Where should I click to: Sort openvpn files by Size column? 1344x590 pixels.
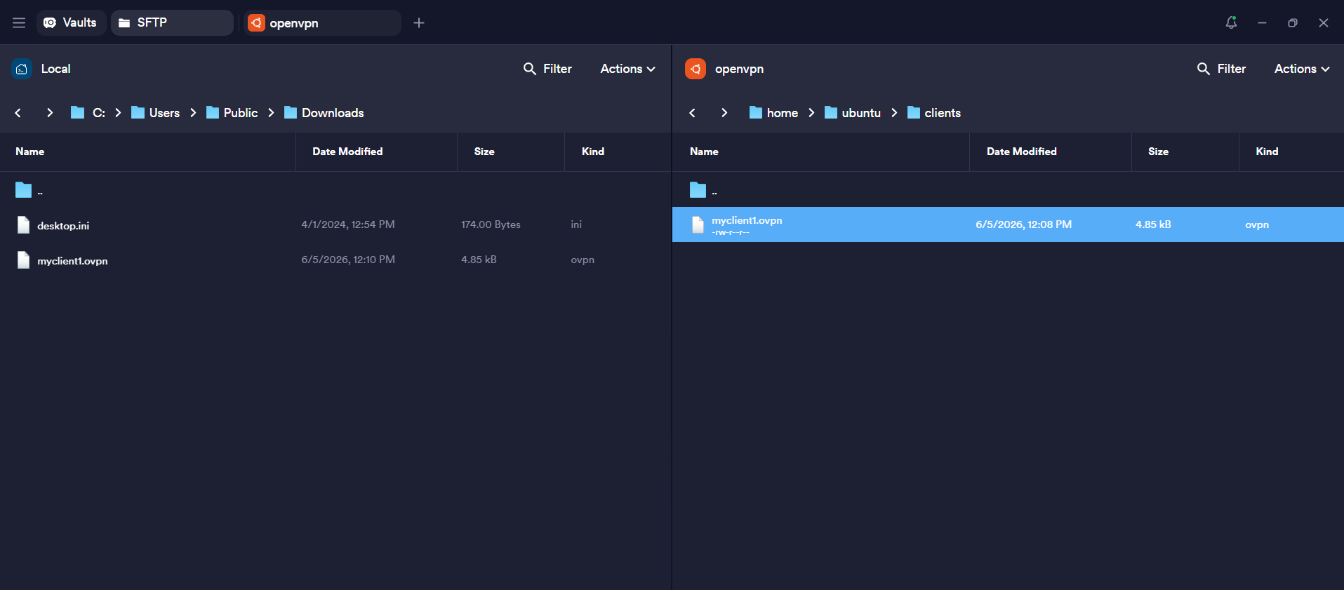(x=1158, y=152)
